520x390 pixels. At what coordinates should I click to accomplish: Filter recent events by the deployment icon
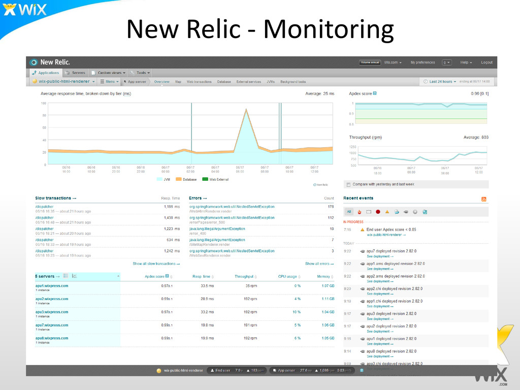click(x=406, y=212)
